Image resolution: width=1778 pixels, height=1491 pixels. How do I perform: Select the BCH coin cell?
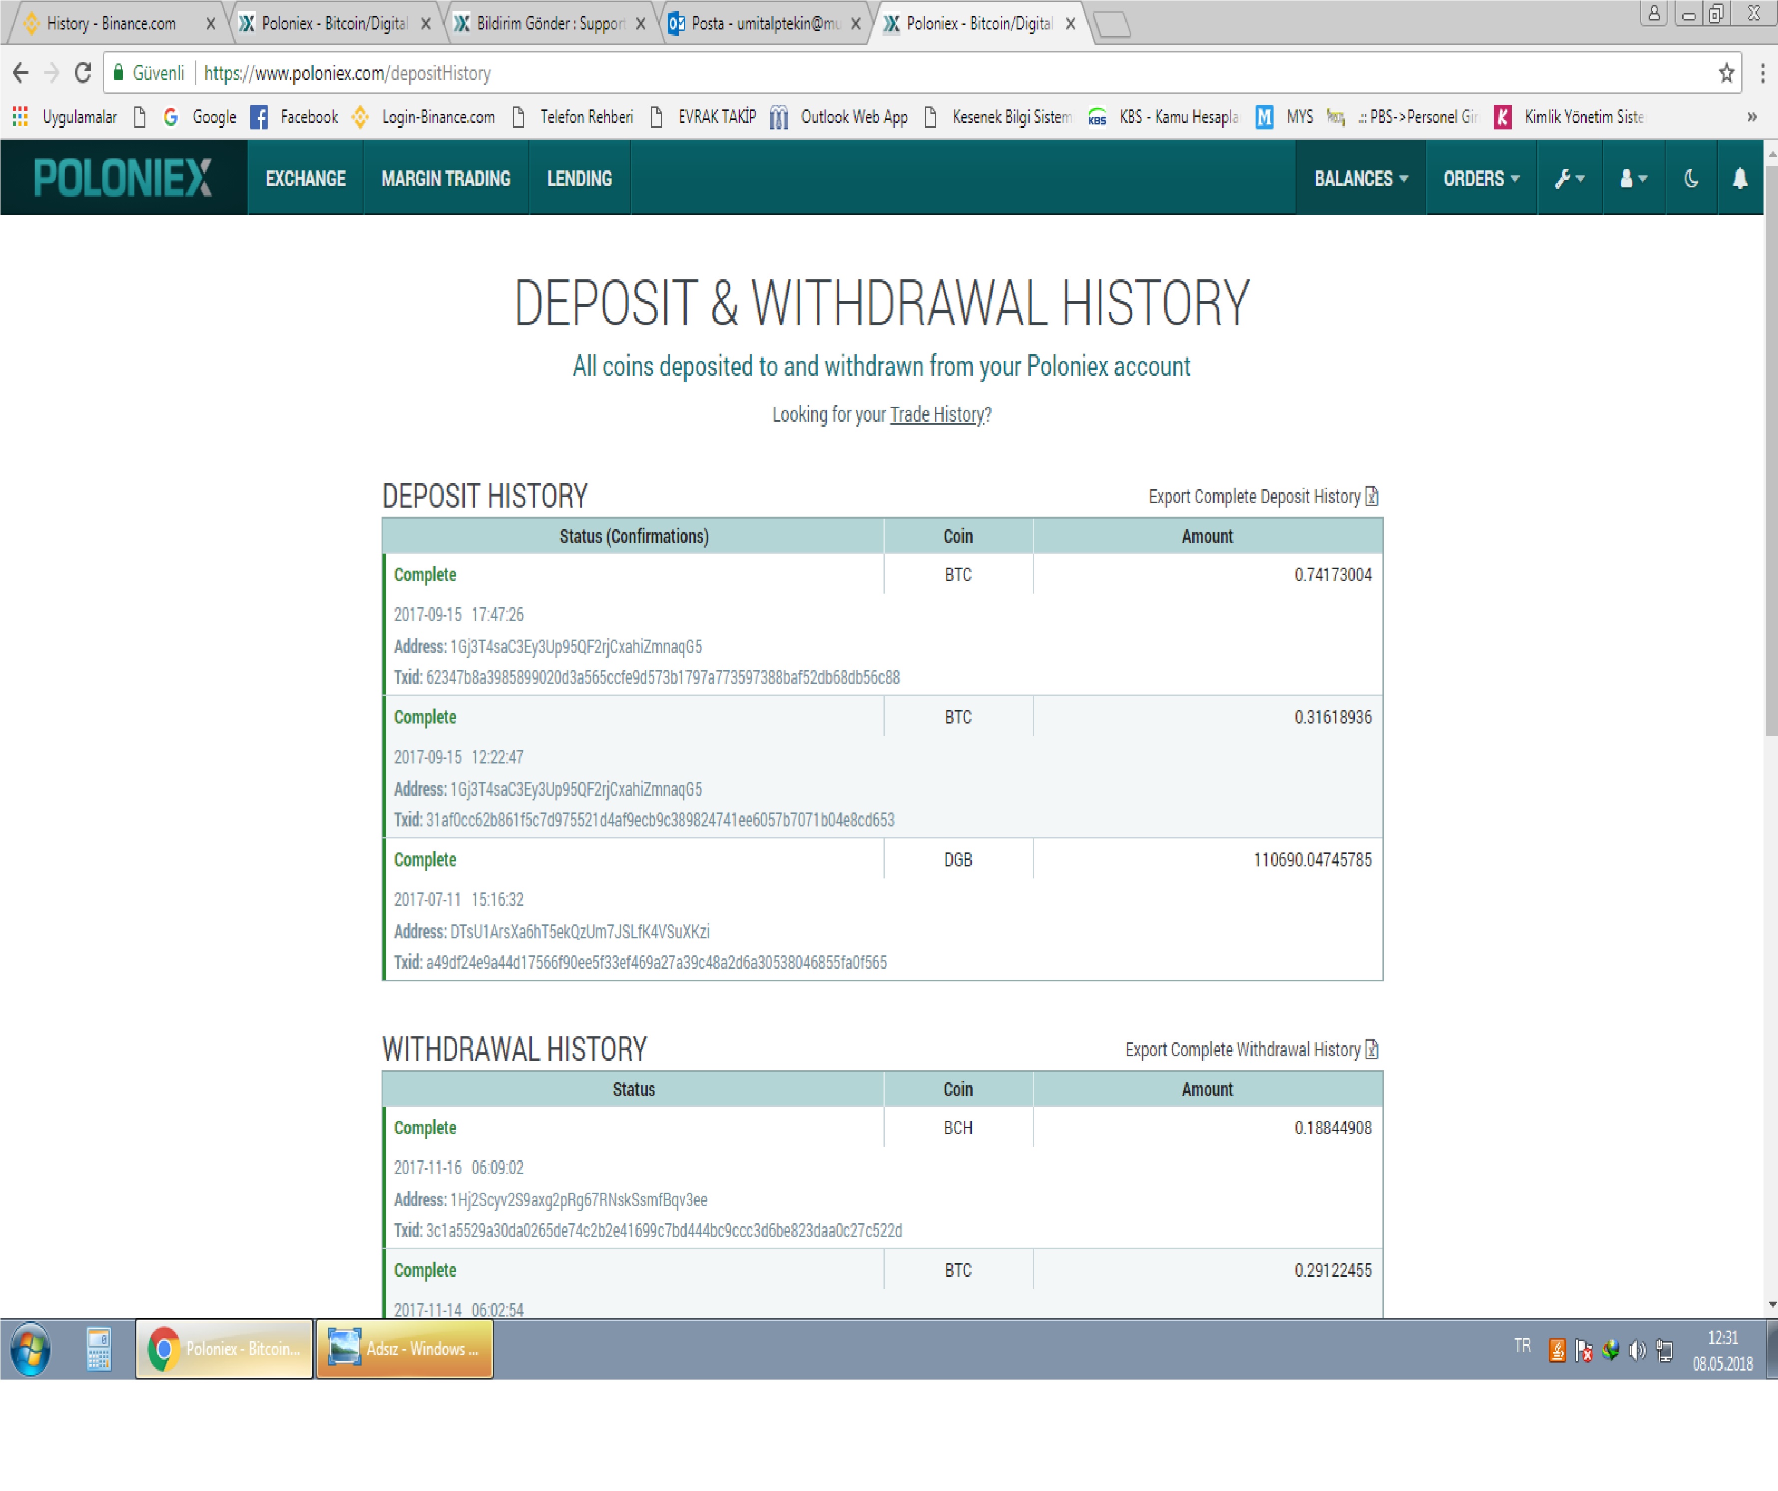click(958, 1128)
